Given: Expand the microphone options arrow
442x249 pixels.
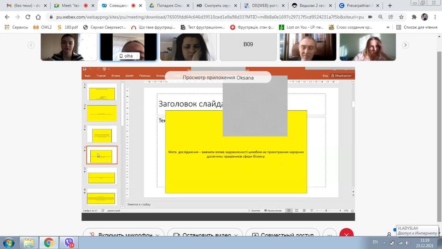Looking at the screenshot, I should (157, 235).
